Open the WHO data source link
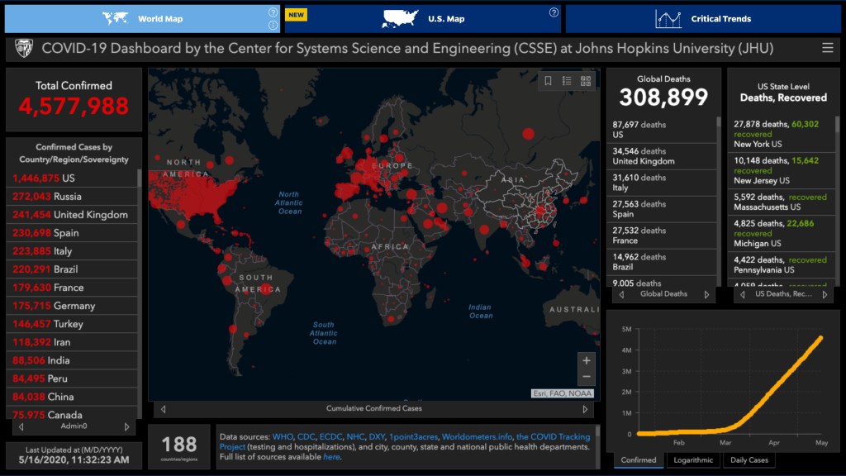 (x=283, y=436)
